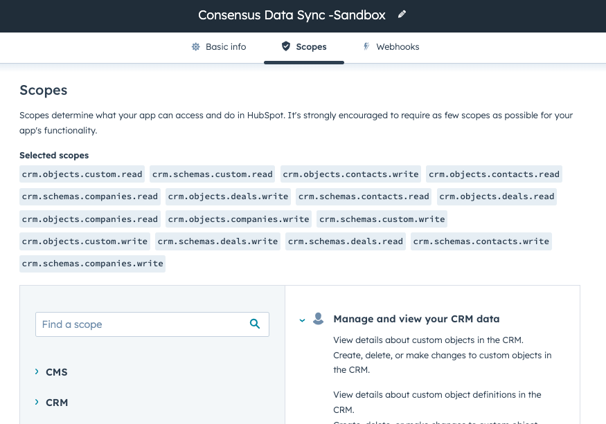Click the gear icon for Basic info
606x424 pixels.
[x=196, y=47]
